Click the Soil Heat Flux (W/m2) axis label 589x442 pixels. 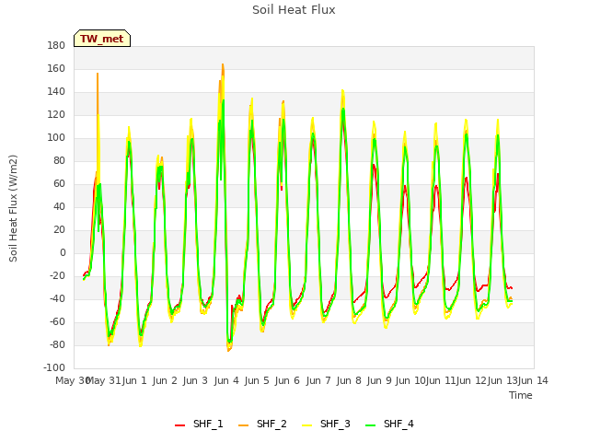[13, 208]
